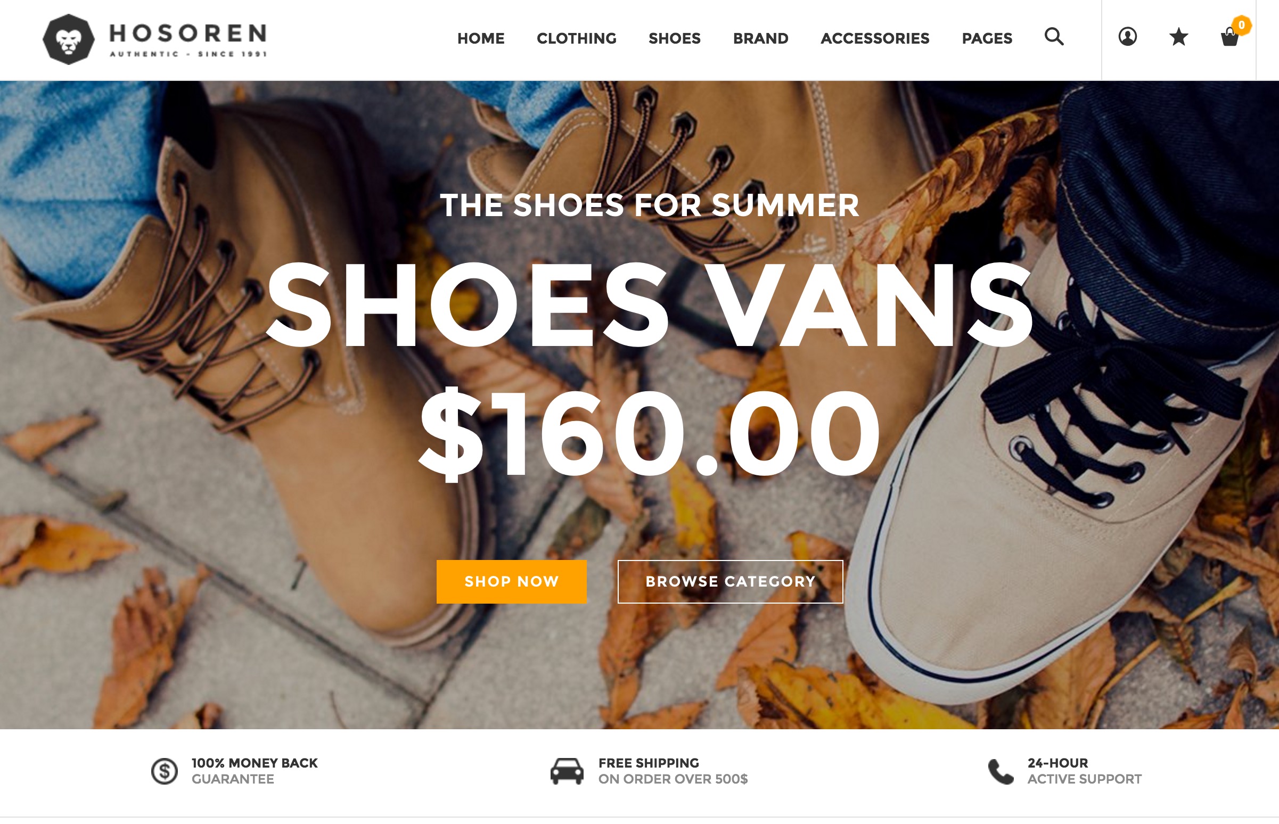Screen dimensions: 1279x824
Task: Click the 24-Hour Active Support text
Action: click(1084, 771)
